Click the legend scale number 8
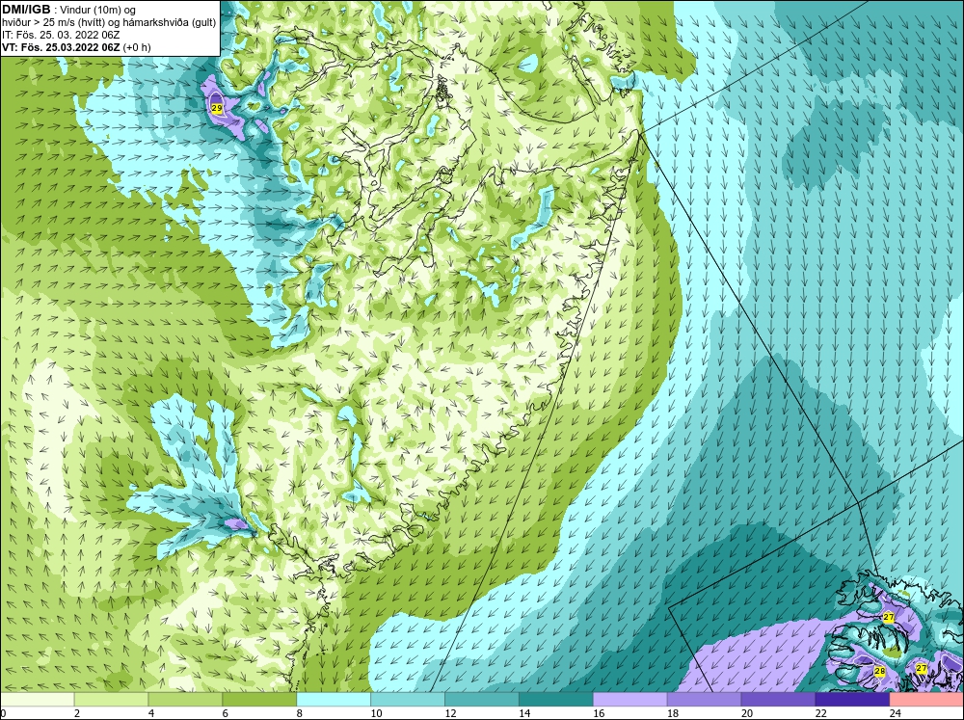 (300, 713)
